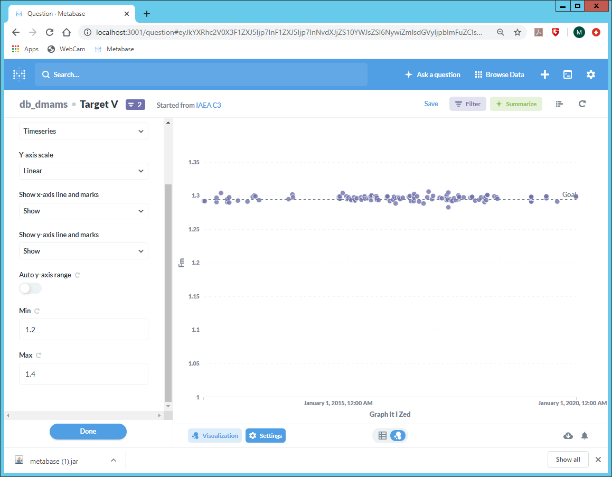Go back in browser history
This screenshot has width=612, height=477.
coord(16,32)
